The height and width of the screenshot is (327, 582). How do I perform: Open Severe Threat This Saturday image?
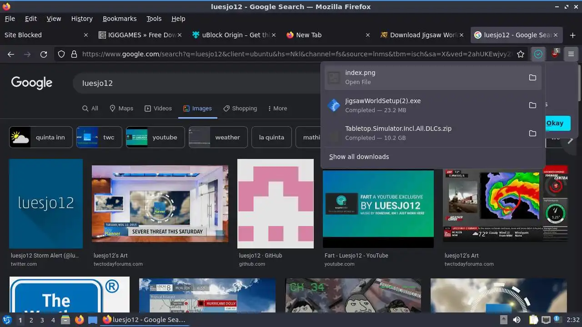(x=160, y=203)
